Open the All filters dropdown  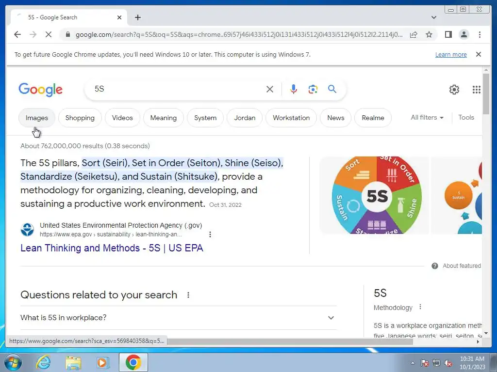427,117
